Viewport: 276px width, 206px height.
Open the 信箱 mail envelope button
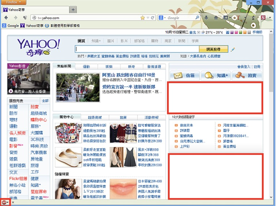185,76
